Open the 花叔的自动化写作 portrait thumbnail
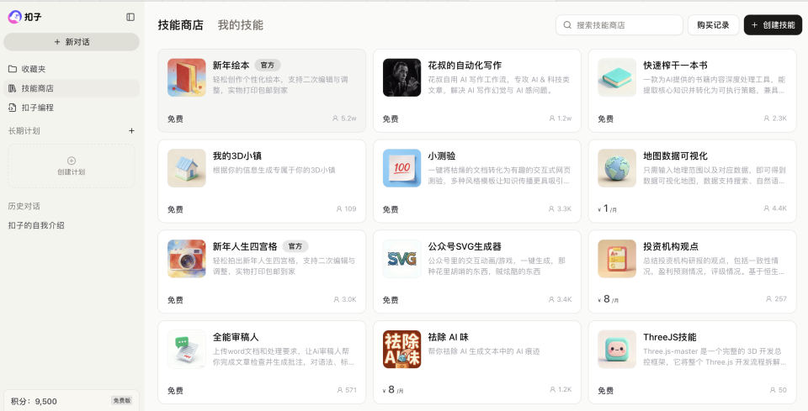Image resolution: width=808 pixels, height=411 pixels. click(402, 77)
